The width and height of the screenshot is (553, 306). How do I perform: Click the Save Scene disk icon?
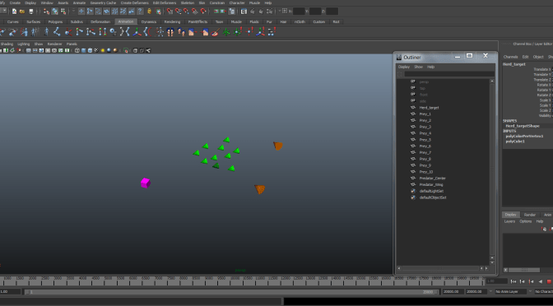tap(31, 12)
